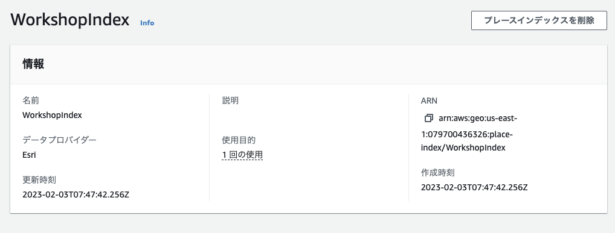
Task: Click the ARN line index/WorkshopIndex
Action: click(463, 148)
